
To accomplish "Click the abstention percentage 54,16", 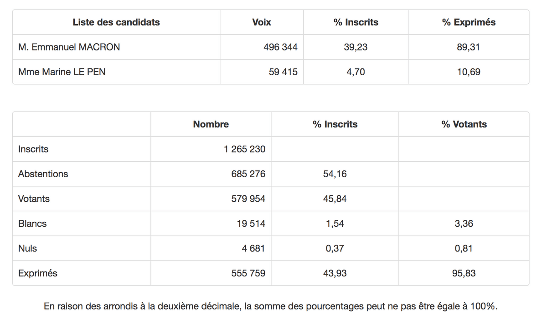I will coord(335,174).
